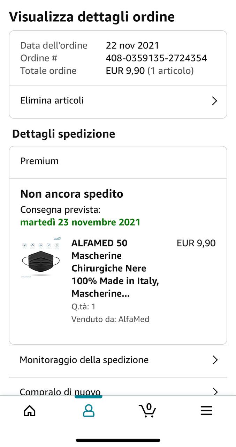This screenshot has width=236, height=447.
Task: Open the hamburger menu icon
Action: [x=206, y=410]
